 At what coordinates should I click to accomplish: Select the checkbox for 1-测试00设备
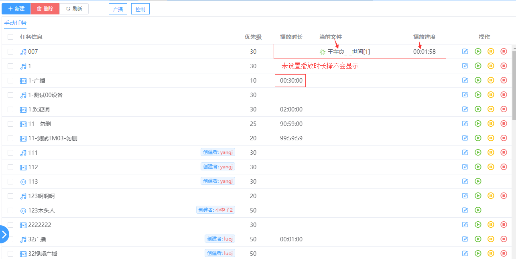tap(10, 95)
